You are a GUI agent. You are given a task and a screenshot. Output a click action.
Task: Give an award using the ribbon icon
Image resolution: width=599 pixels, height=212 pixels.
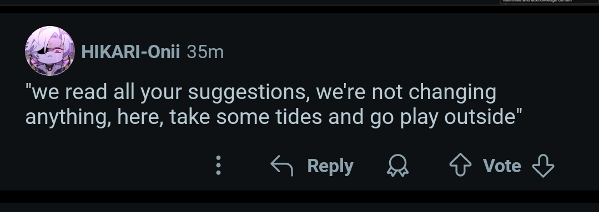click(397, 165)
